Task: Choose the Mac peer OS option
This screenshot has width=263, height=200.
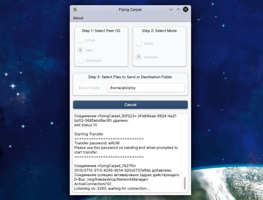Action: pos(81,50)
